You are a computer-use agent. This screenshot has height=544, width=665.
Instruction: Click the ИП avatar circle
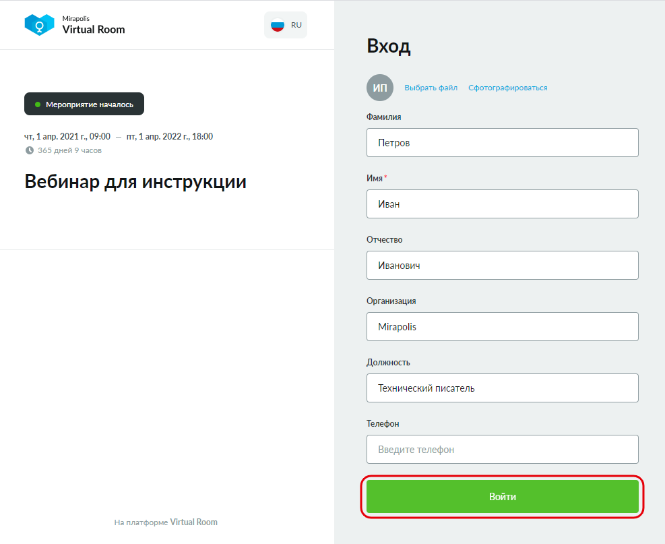click(379, 88)
